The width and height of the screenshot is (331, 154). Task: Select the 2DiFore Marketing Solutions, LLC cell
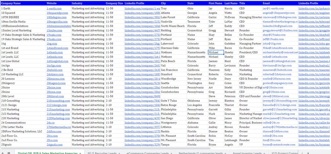[x=23, y=132]
